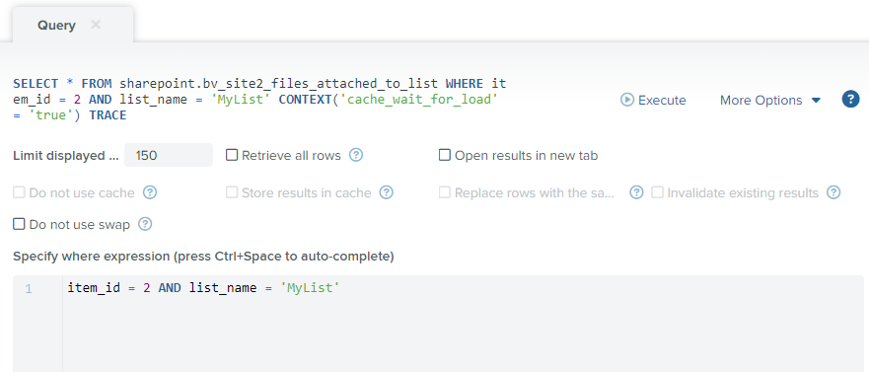
Task: Open the blue help question mark icon
Action: tap(850, 100)
